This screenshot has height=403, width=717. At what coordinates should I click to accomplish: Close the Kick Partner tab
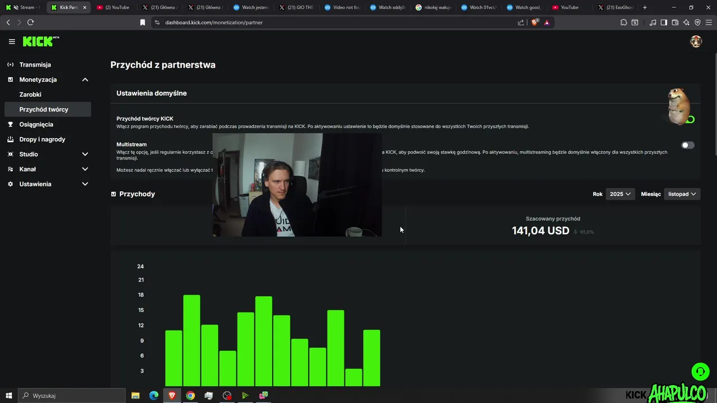coord(85,7)
